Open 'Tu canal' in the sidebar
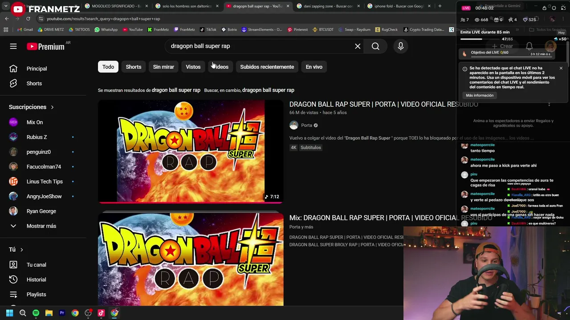 click(36, 265)
